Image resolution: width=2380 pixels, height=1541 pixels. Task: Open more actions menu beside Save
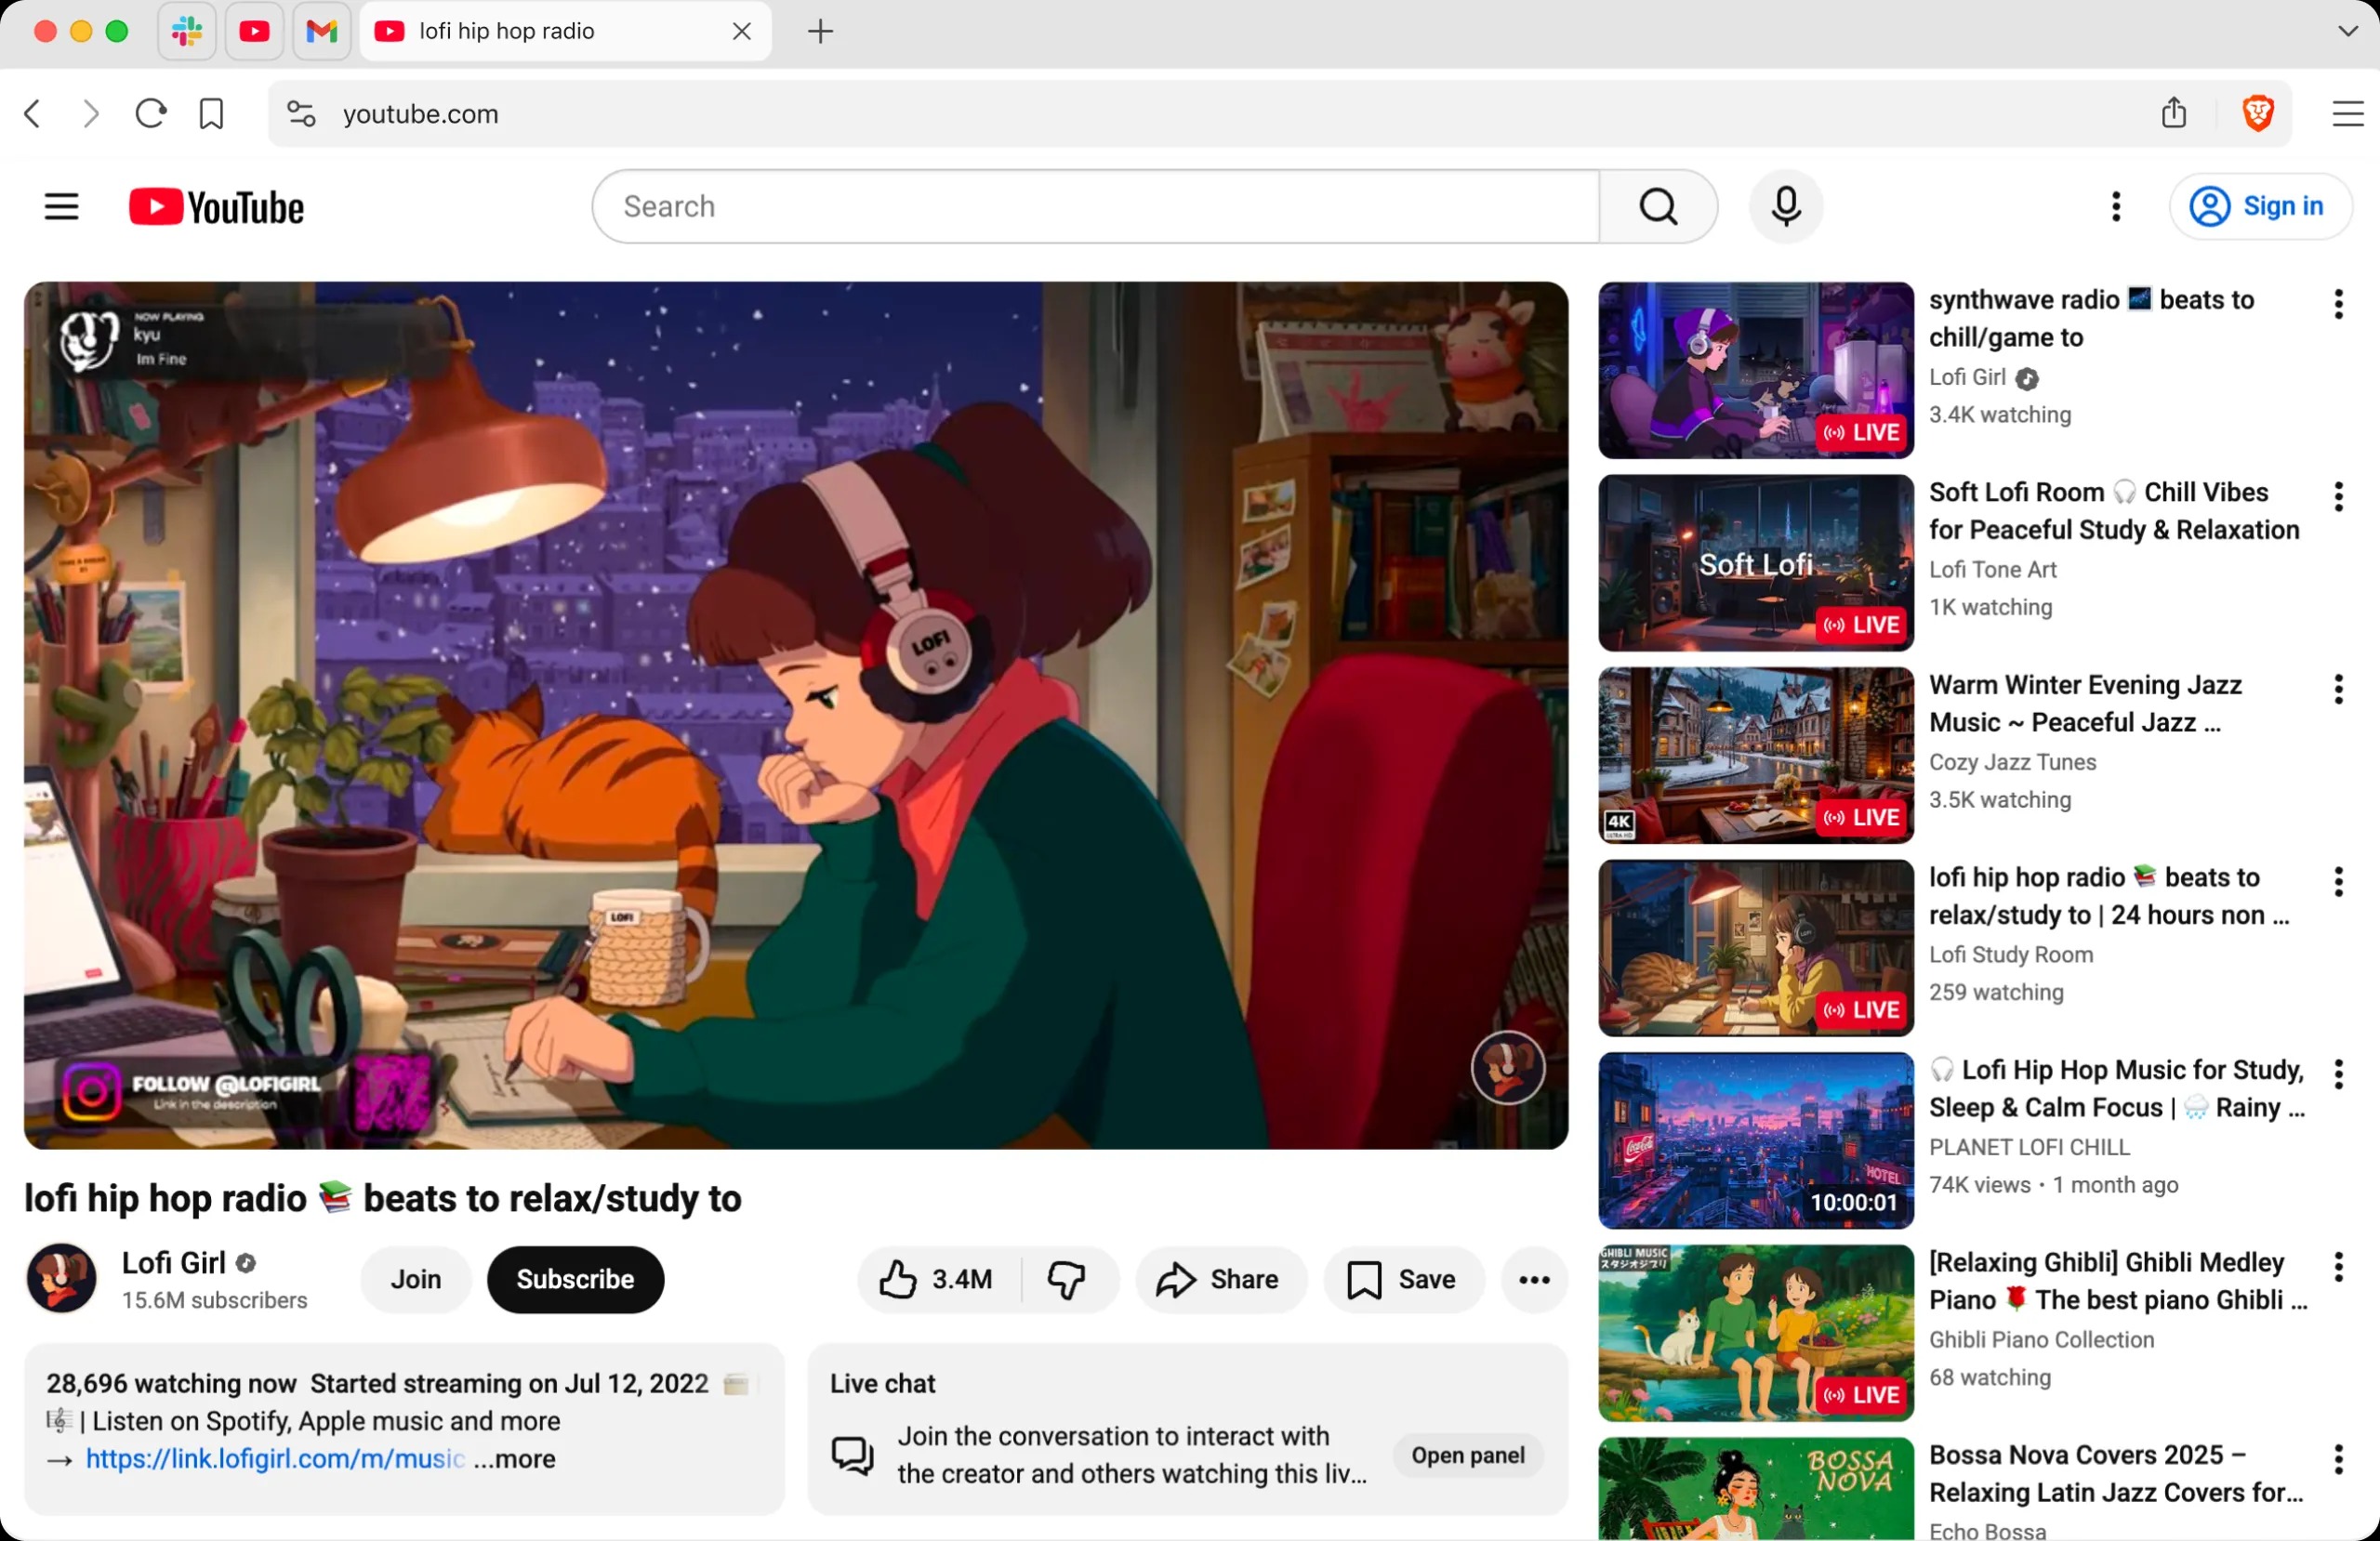[1534, 1279]
